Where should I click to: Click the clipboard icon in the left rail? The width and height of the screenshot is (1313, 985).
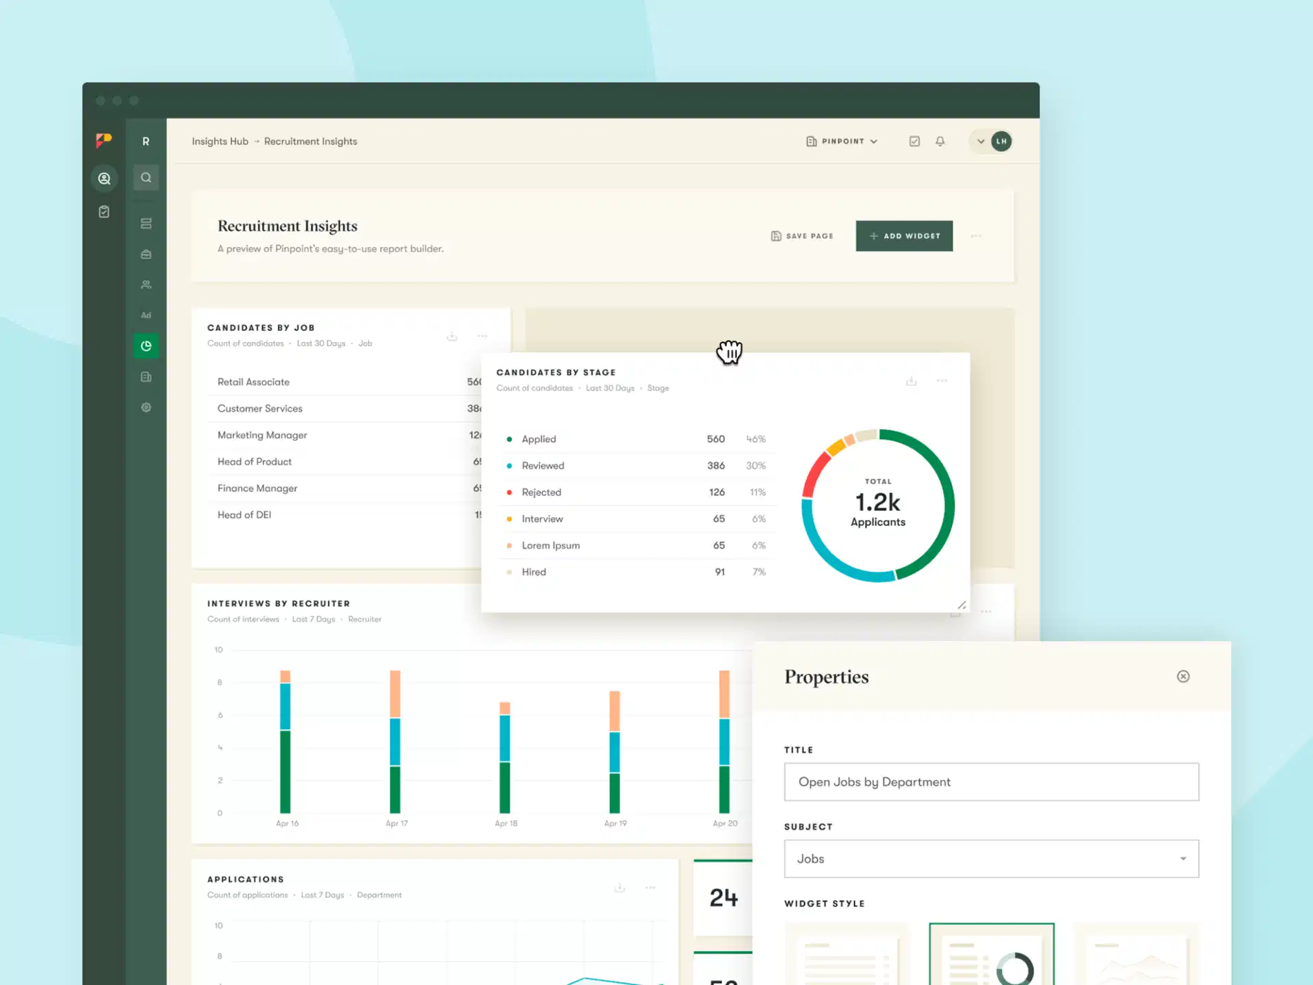104,211
